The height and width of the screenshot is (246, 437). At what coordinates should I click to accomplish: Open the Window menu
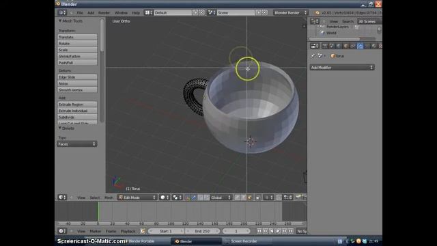pos(121,13)
